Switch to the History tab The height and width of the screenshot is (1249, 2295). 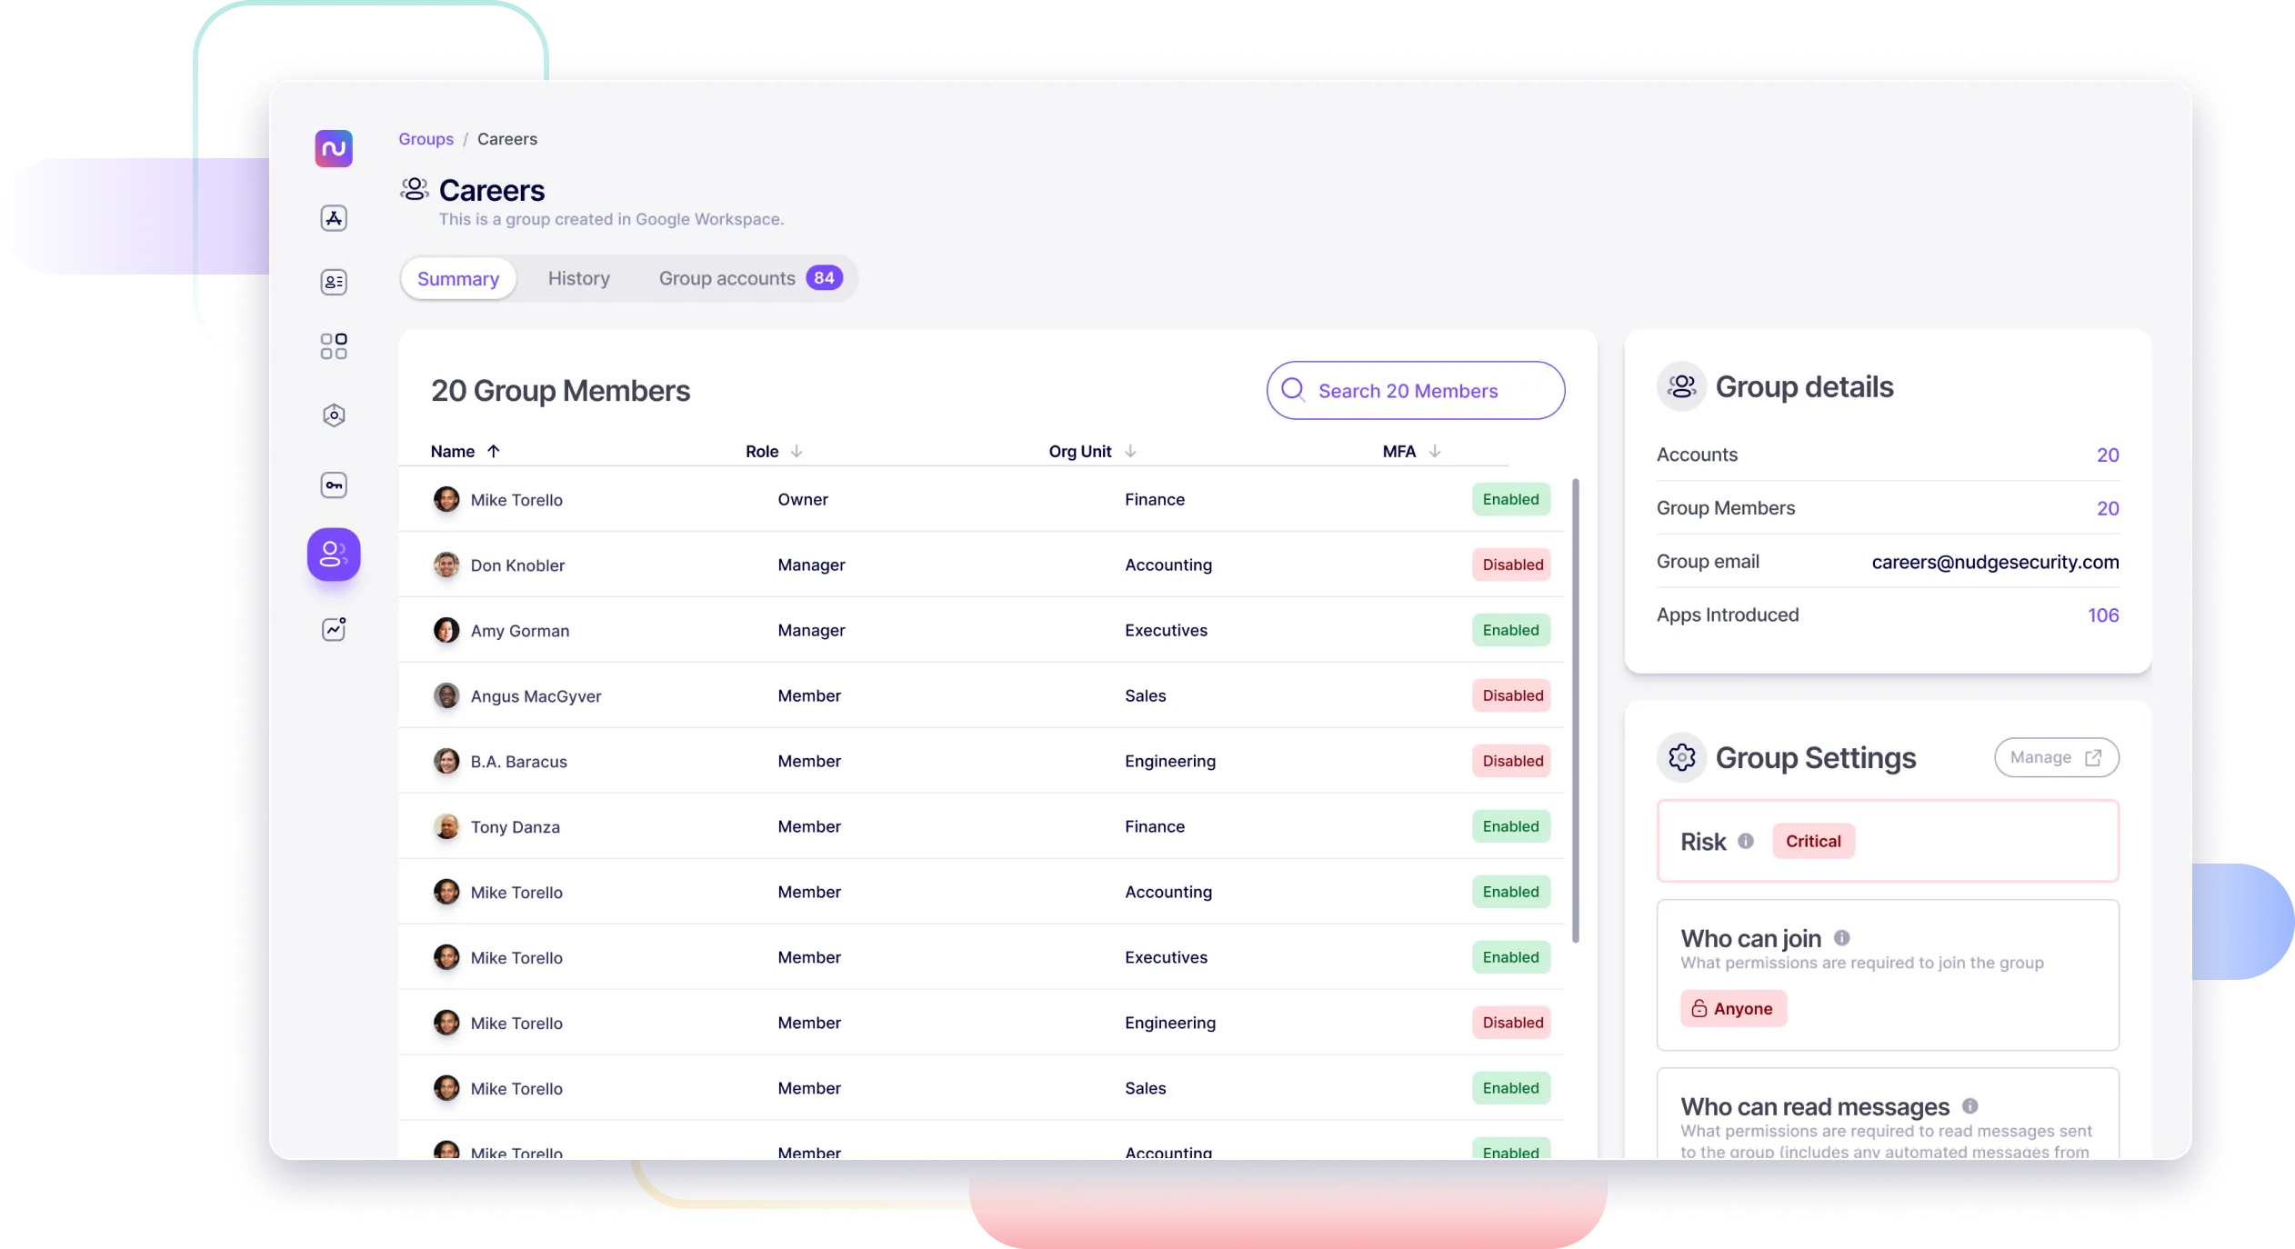pos(579,278)
